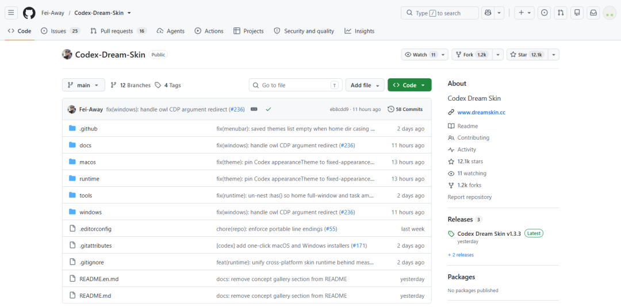Screen dimensions: 621x307
Task: Open the issues inbox icon in header
Action: click(x=545, y=13)
